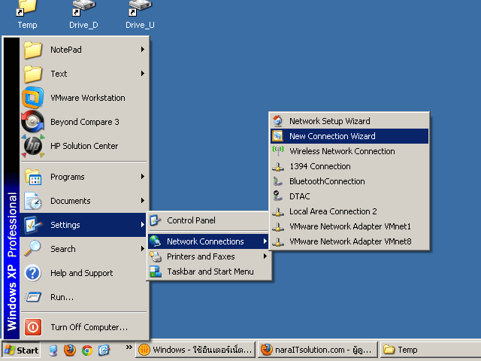Viewport: 481px width, 361px height.
Task: Expand Text submenu arrow
Action: (143, 74)
